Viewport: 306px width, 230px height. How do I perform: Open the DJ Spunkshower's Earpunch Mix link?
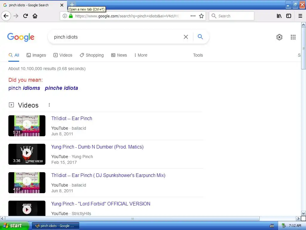pos(108,175)
